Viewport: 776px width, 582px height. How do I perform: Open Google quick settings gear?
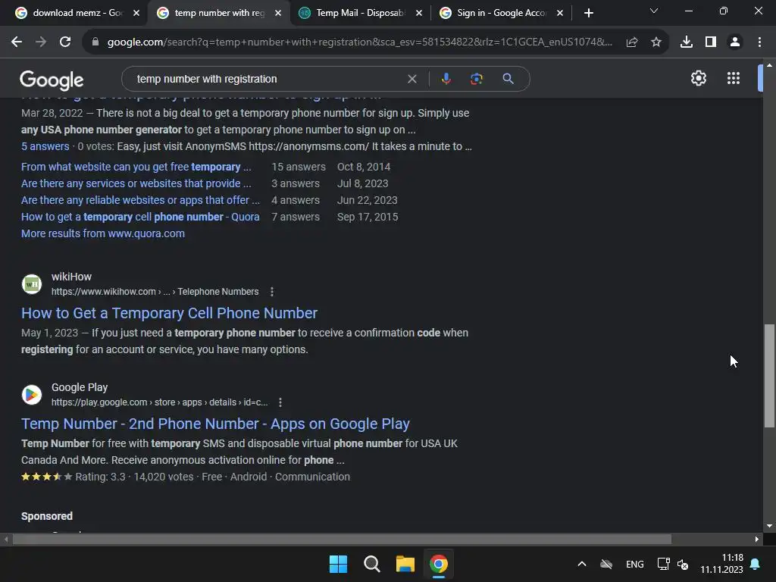(x=698, y=78)
